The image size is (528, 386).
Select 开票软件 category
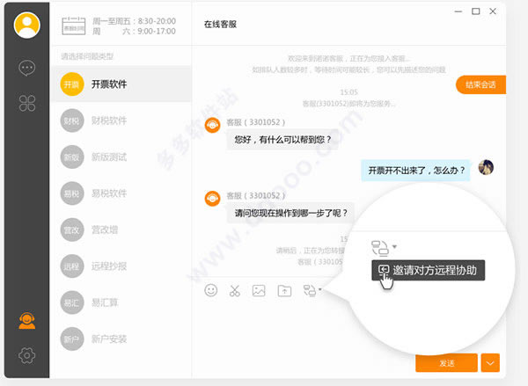point(121,84)
